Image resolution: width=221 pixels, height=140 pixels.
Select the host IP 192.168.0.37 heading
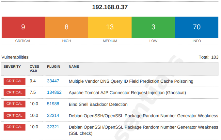(x=110, y=7)
